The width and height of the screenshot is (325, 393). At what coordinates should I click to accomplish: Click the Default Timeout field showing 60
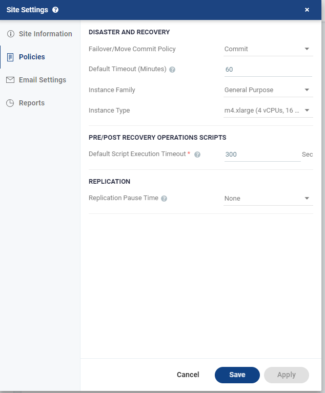coord(268,70)
